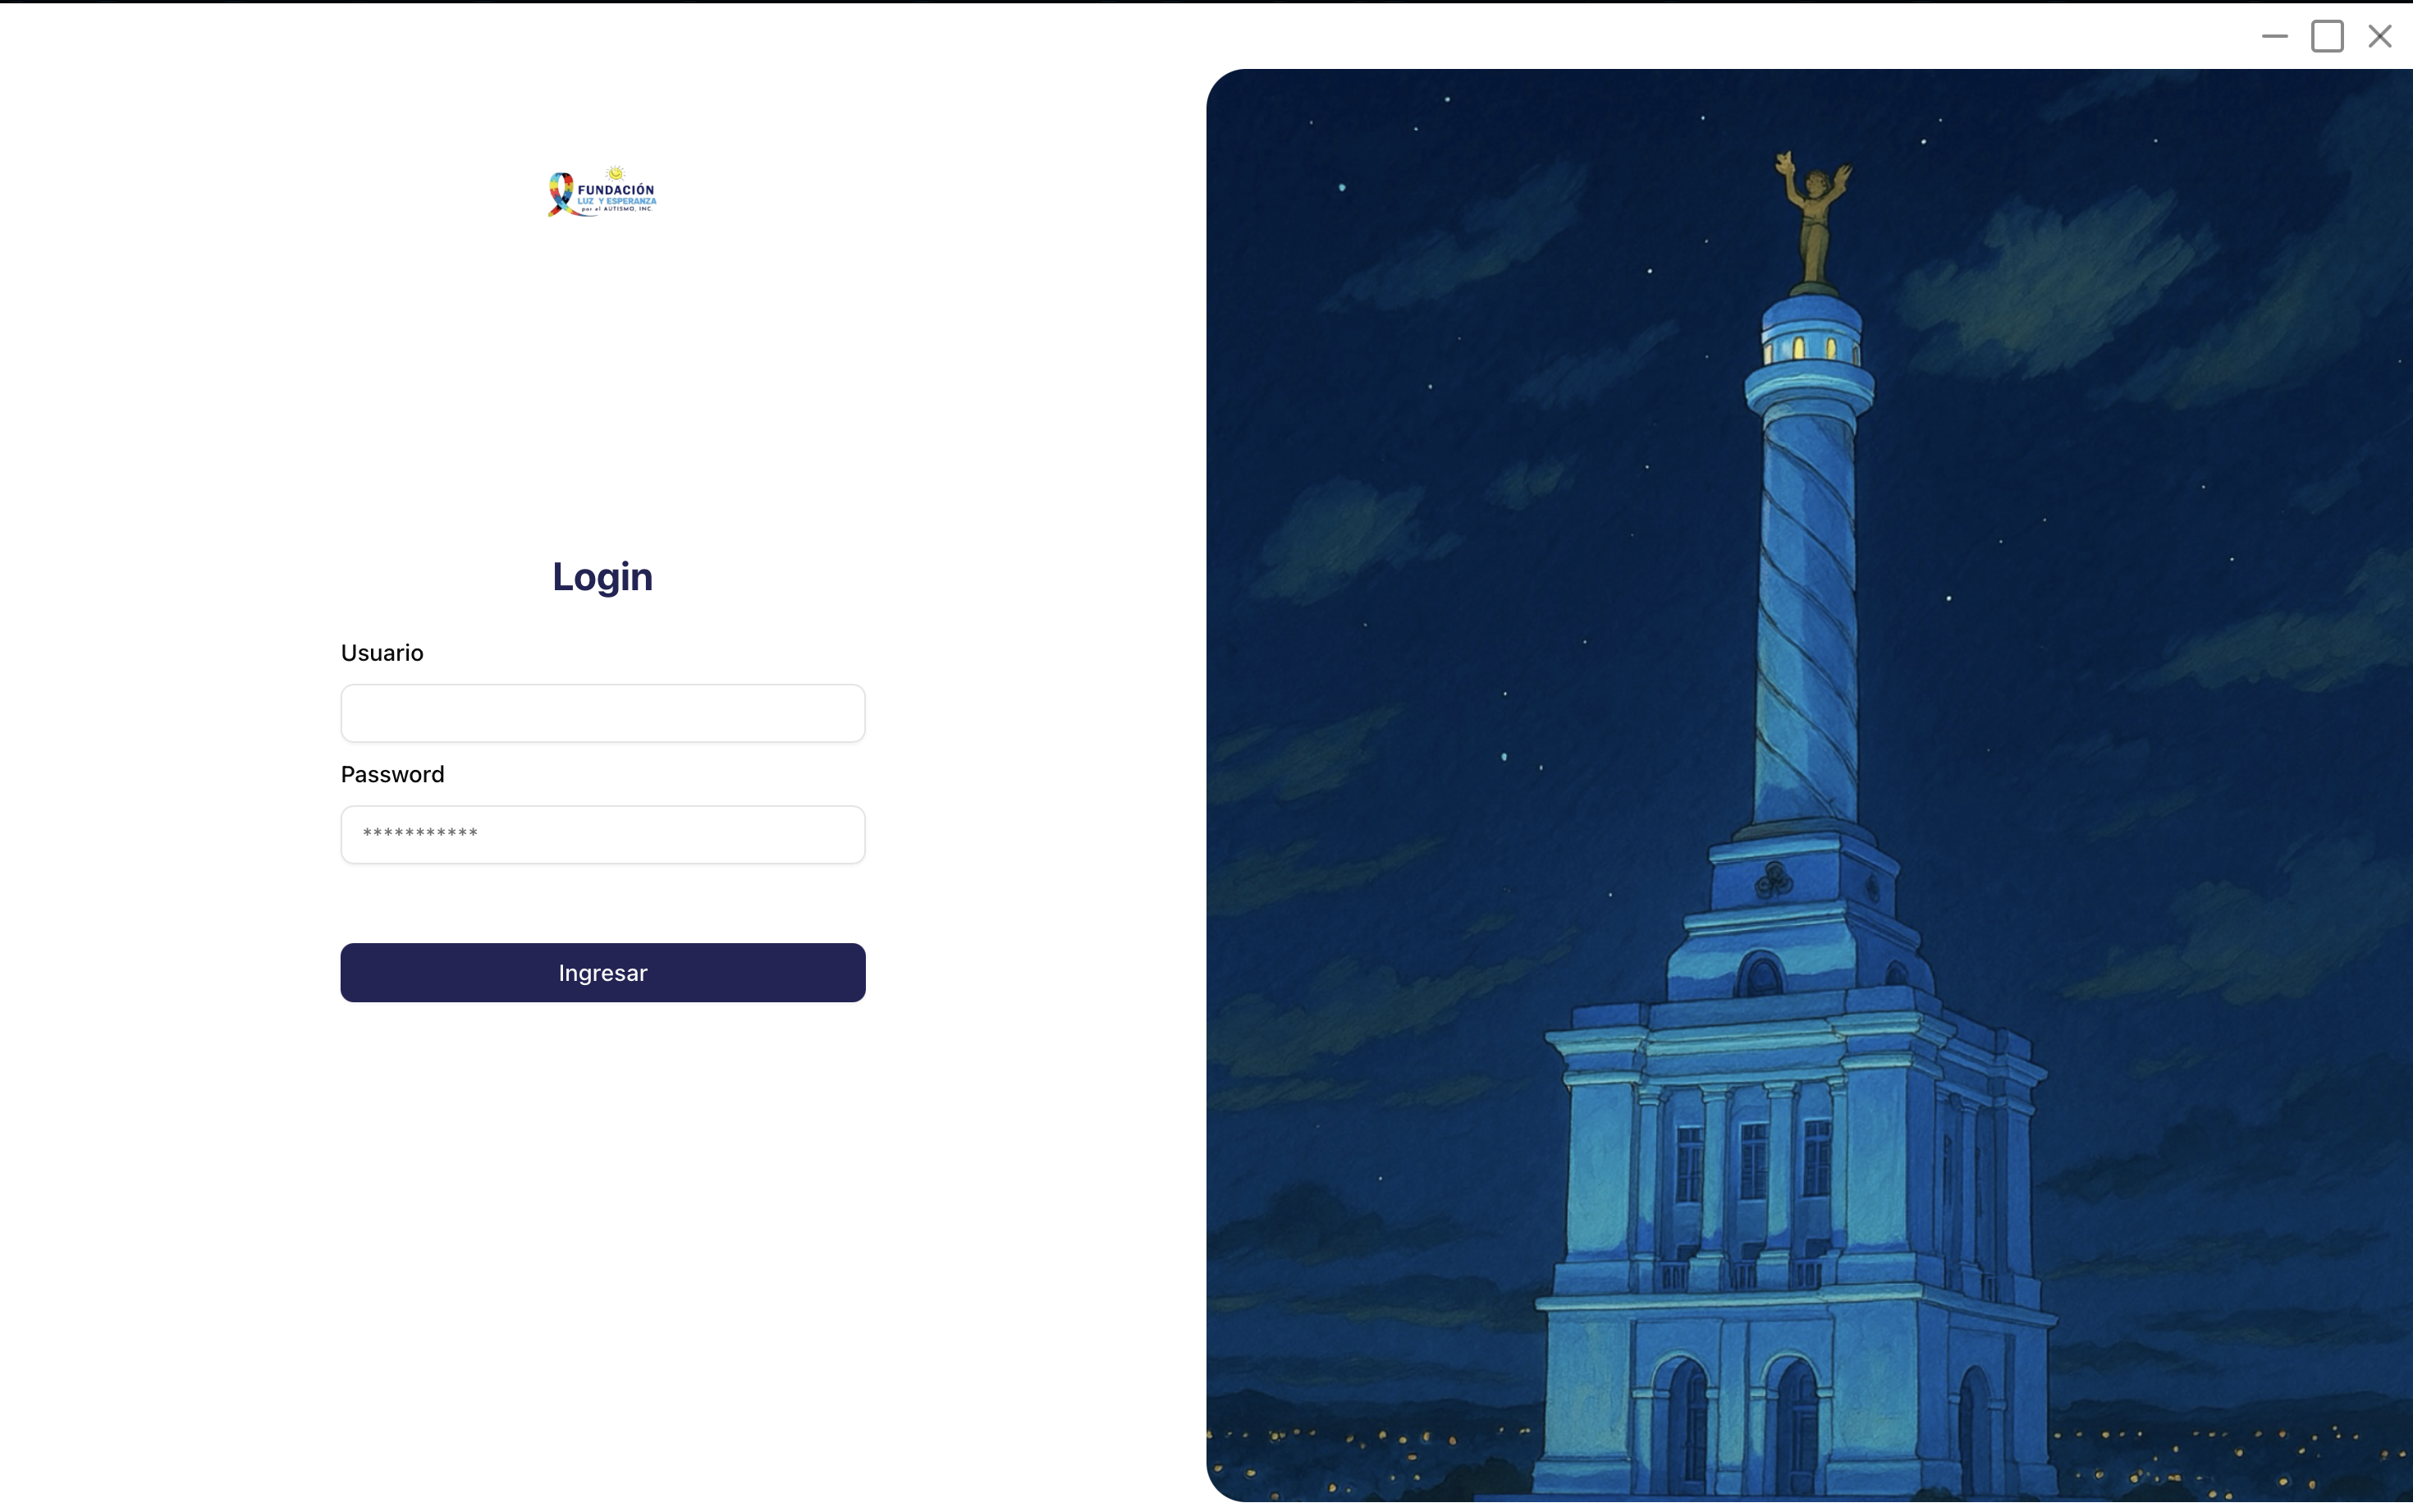The image size is (2413, 1512).
Task: Click the round emblem below the spiral column
Action: (1774, 880)
